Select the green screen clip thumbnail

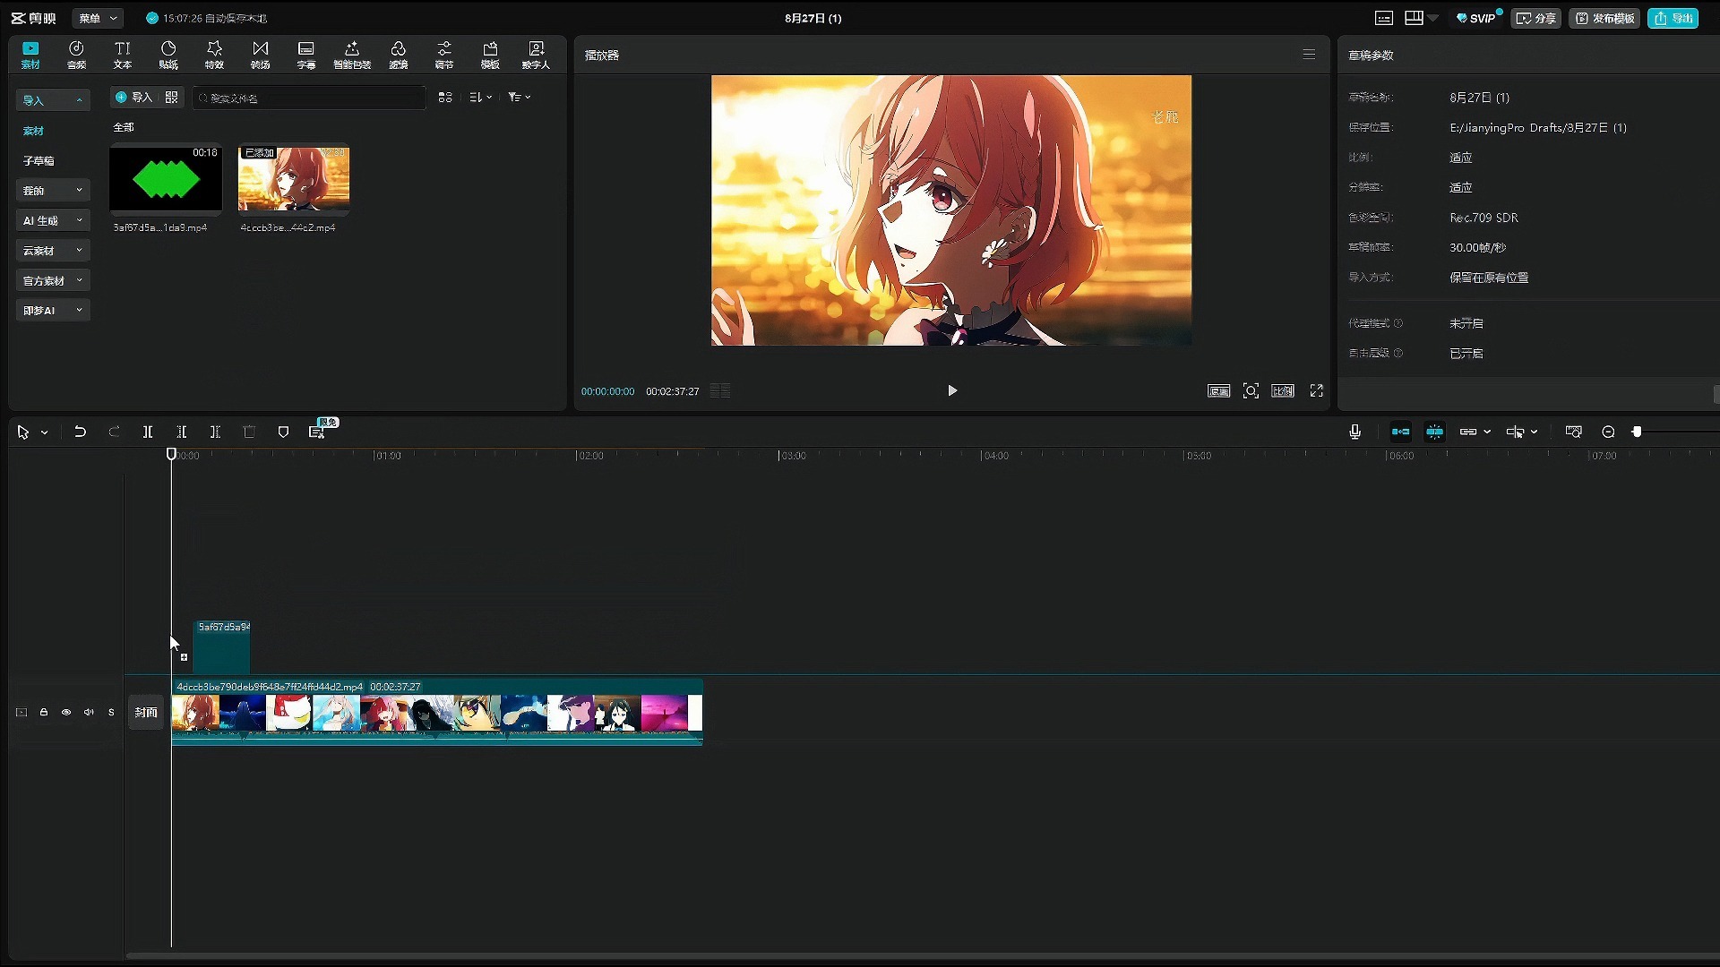166,179
